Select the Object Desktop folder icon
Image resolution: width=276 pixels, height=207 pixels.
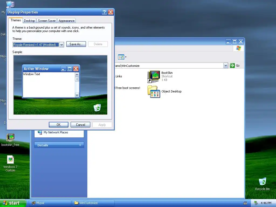(154, 92)
